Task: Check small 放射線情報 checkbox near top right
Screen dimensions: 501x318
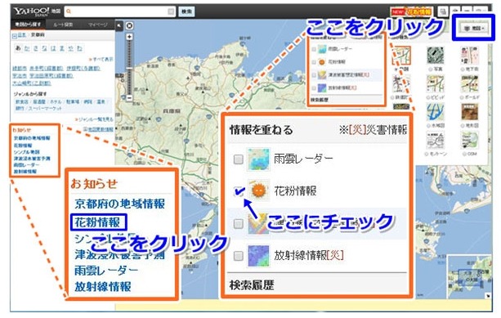Action: click(314, 88)
